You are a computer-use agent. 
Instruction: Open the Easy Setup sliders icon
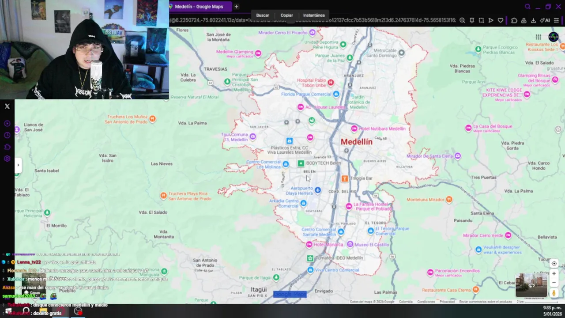556,20
